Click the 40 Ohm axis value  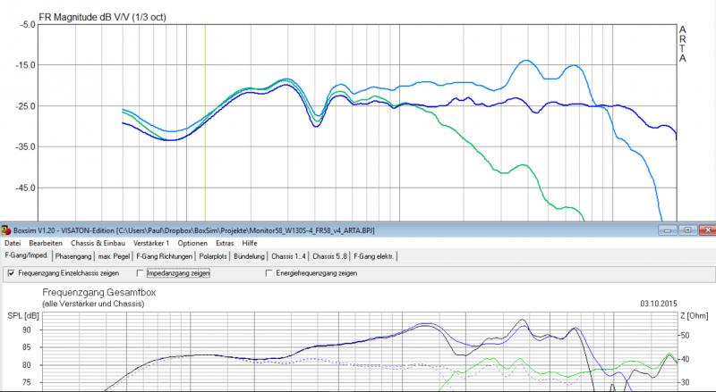(x=685, y=359)
